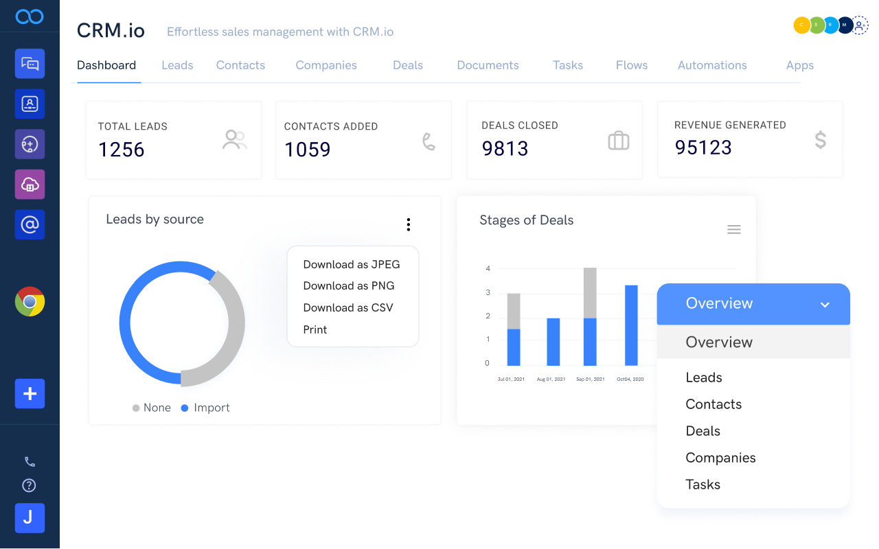The image size is (879, 549).
Task: Open the email @ sidebar icon
Action: pos(30,224)
